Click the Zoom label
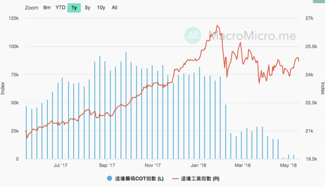 pyautogui.click(x=32, y=8)
